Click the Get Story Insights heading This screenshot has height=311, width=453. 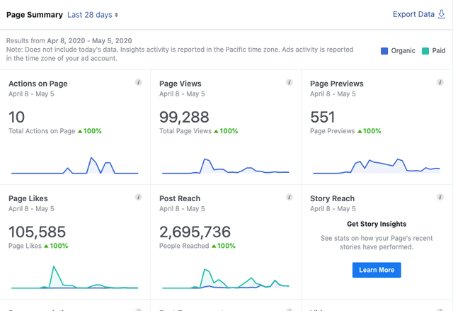tap(377, 224)
